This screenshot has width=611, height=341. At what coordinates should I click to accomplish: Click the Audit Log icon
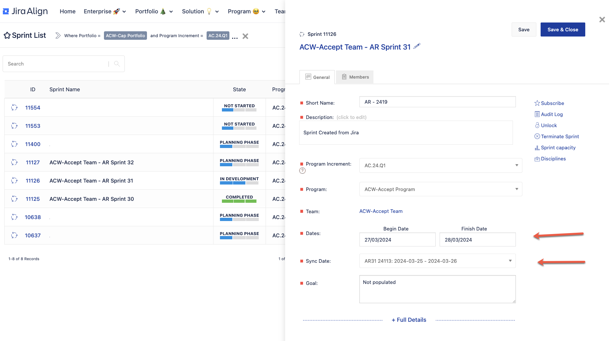[x=537, y=114]
